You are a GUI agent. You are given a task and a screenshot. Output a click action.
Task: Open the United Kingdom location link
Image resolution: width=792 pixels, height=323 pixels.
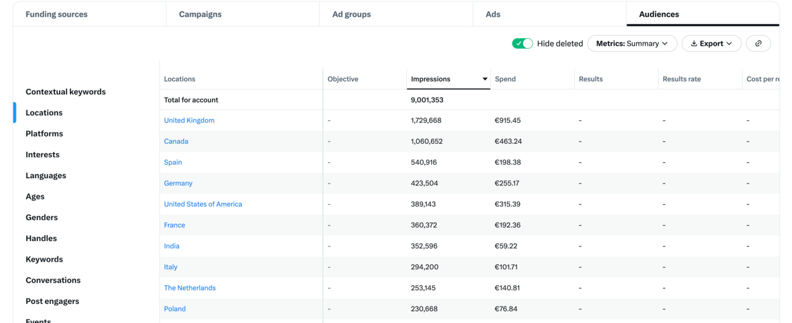[x=189, y=121]
